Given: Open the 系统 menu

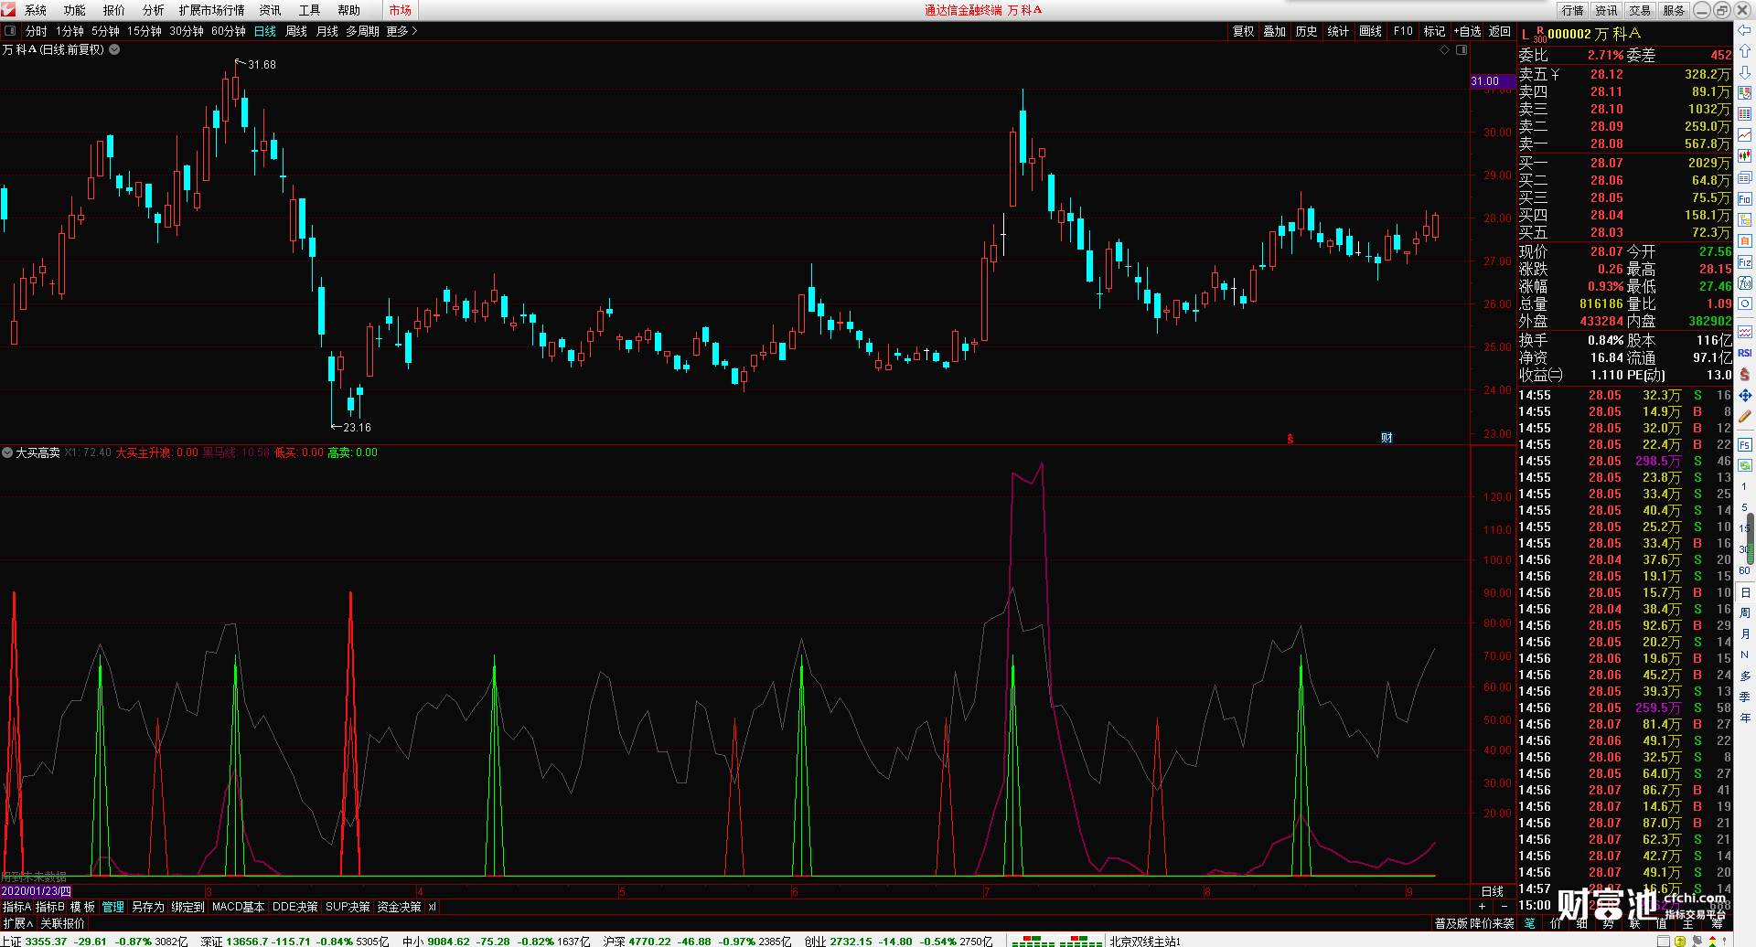Looking at the screenshot, I should pyautogui.click(x=36, y=10).
